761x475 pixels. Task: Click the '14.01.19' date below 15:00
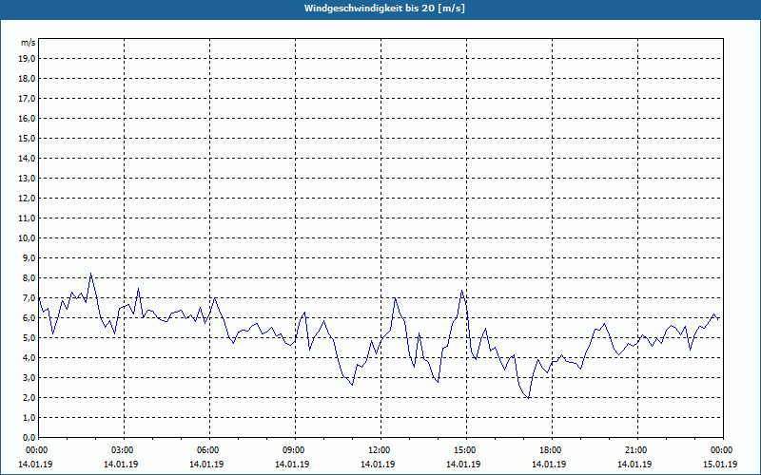pos(463,465)
